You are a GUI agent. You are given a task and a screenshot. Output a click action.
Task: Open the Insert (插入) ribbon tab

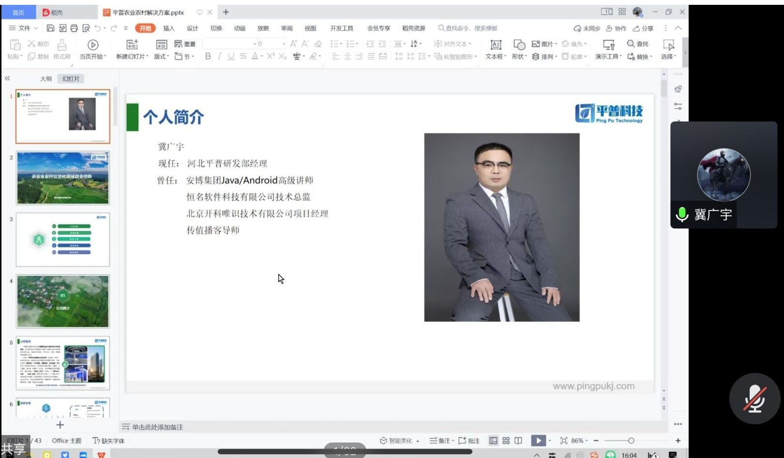click(x=168, y=28)
